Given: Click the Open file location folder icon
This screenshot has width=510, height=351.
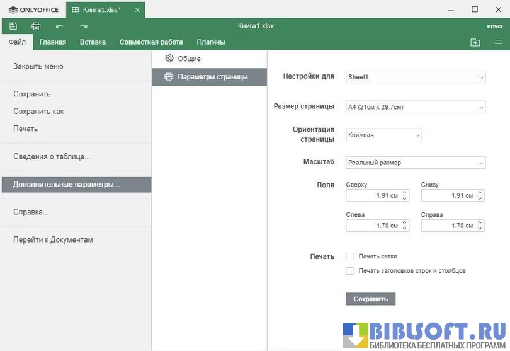Looking at the screenshot, I should 475,42.
